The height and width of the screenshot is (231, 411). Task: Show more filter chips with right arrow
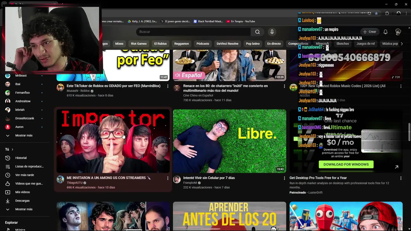tap(402, 44)
